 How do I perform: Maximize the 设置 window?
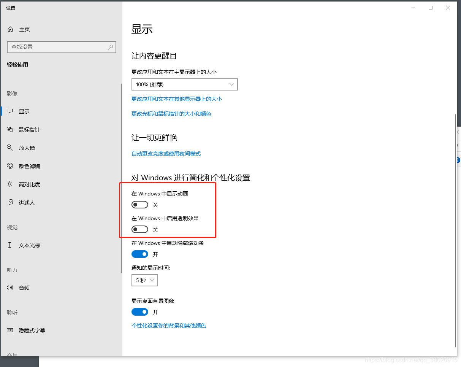(x=431, y=8)
